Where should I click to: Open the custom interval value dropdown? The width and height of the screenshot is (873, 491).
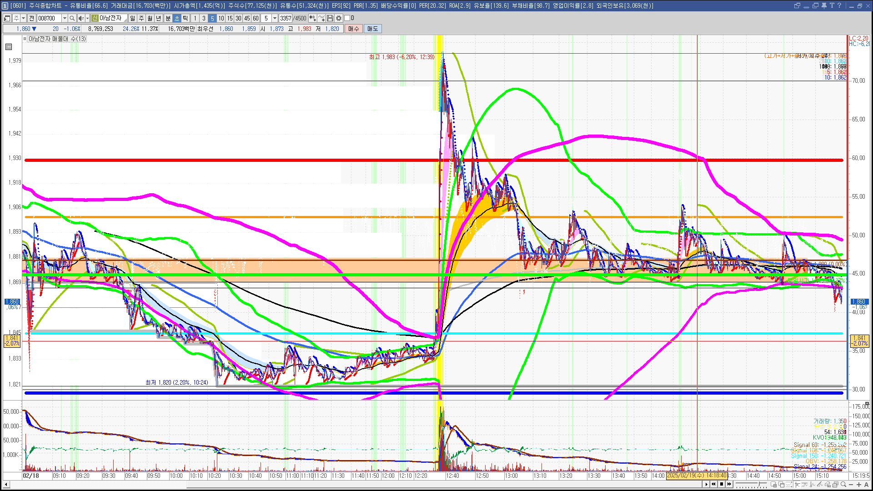[x=275, y=18]
